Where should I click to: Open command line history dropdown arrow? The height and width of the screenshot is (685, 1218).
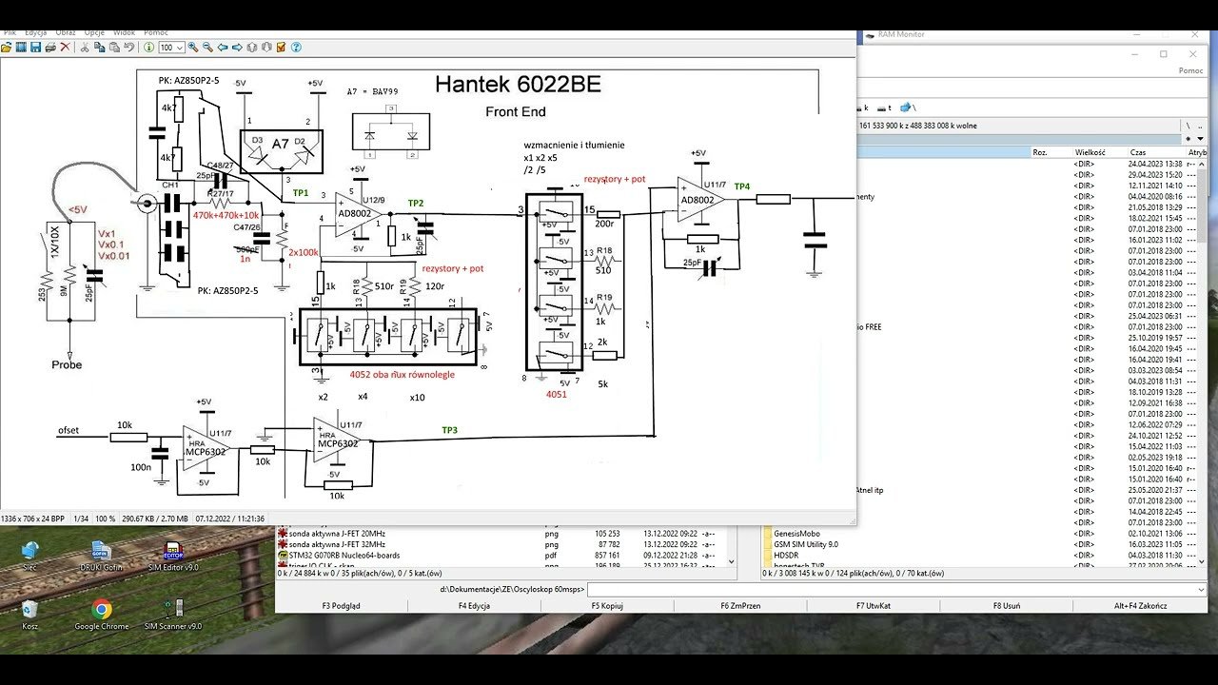pyautogui.click(x=1200, y=590)
